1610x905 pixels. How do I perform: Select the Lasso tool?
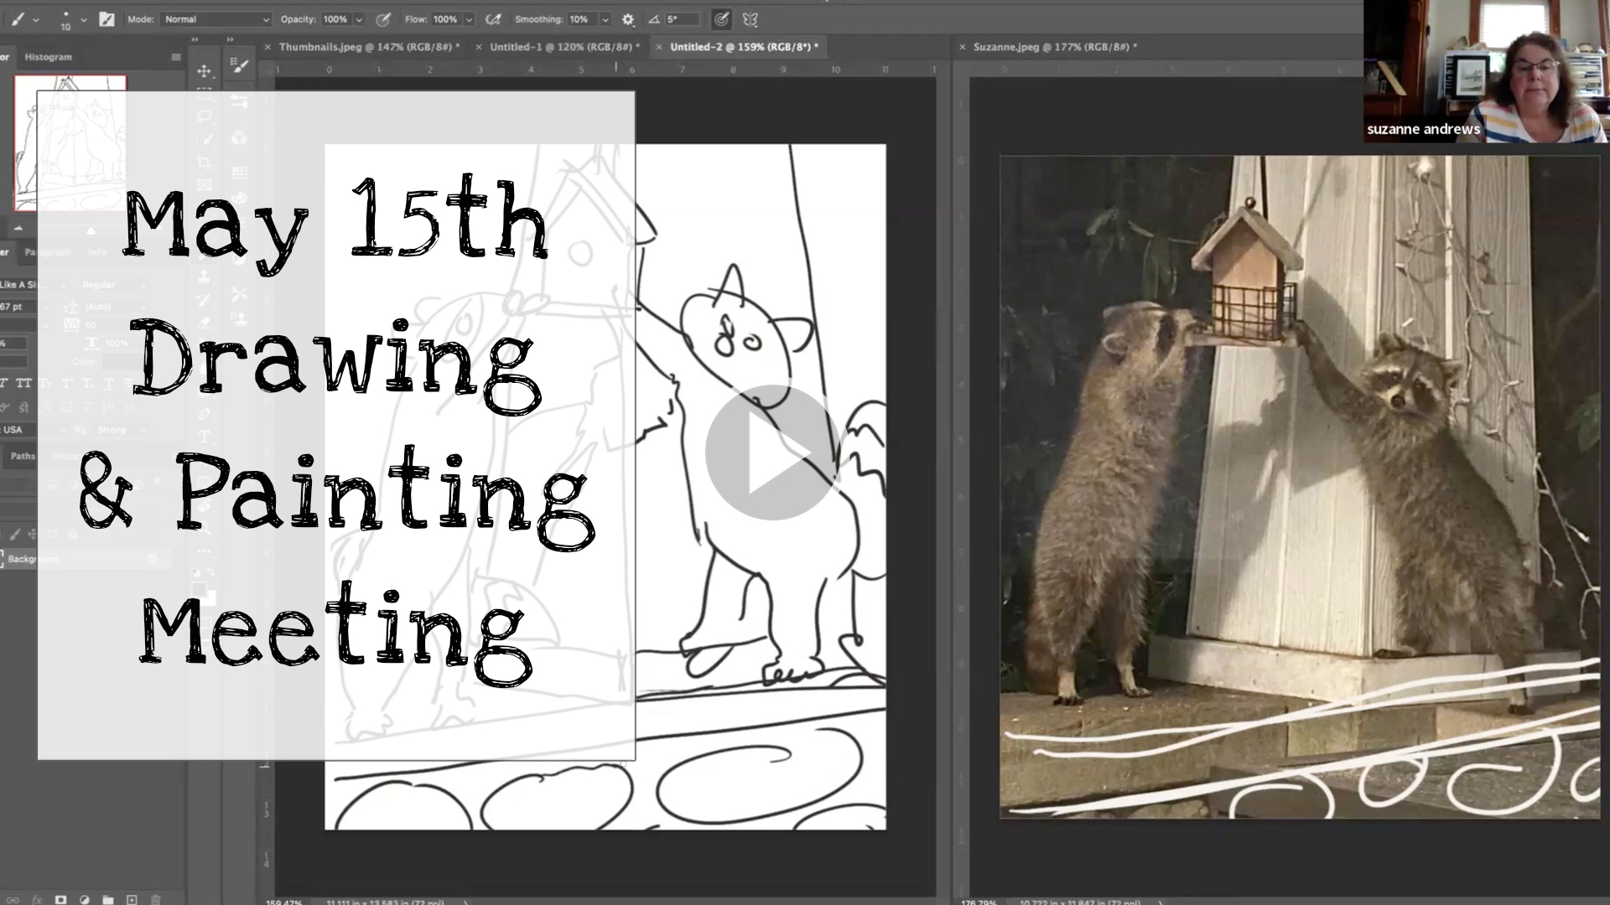point(204,116)
